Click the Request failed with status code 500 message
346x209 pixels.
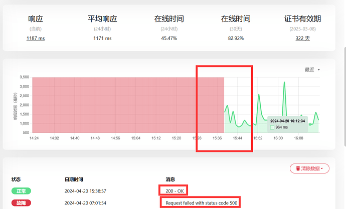click(x=202, y=203)
